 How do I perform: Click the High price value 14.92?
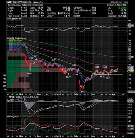[24, 10]
